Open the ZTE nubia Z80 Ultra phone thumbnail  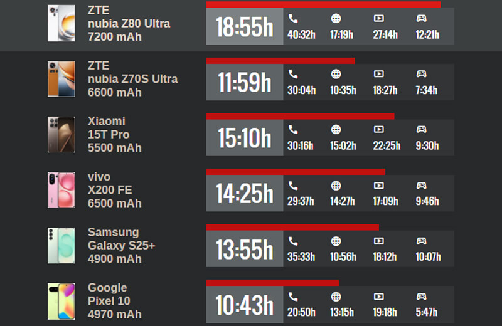(61, 24)
